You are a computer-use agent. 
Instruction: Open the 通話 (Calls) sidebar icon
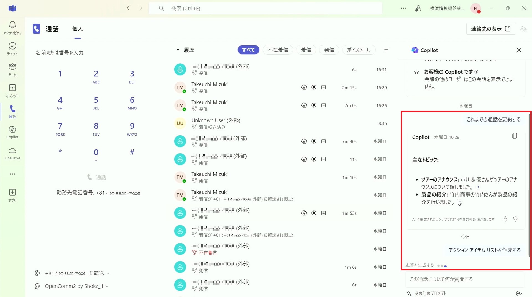tap(12, 112)
